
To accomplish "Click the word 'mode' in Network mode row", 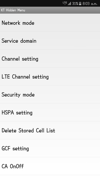I will (x=28, y=23).
